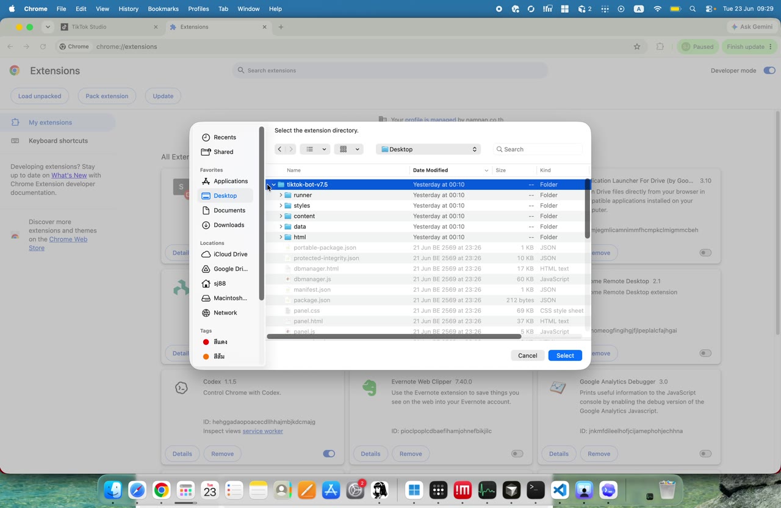The image size is (781, 508).
Task: Toggle Codex extension switch
Action: [x=329, y=454]
